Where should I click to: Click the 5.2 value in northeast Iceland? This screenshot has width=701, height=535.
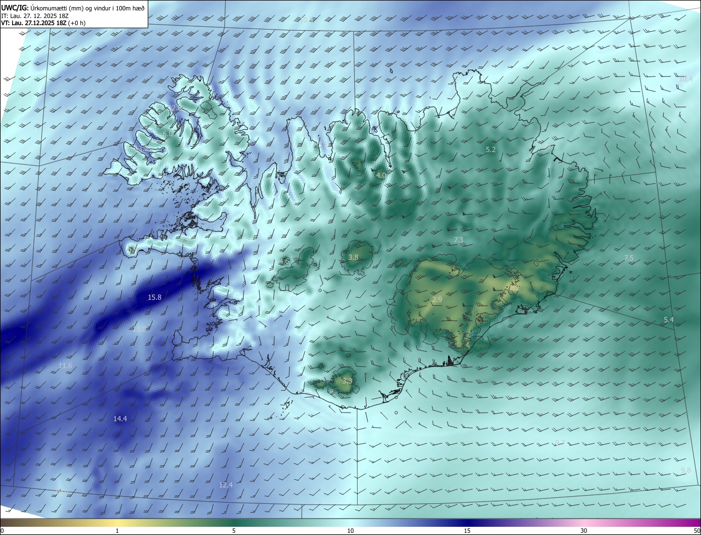pyautogui.click(x=491, y=149)
